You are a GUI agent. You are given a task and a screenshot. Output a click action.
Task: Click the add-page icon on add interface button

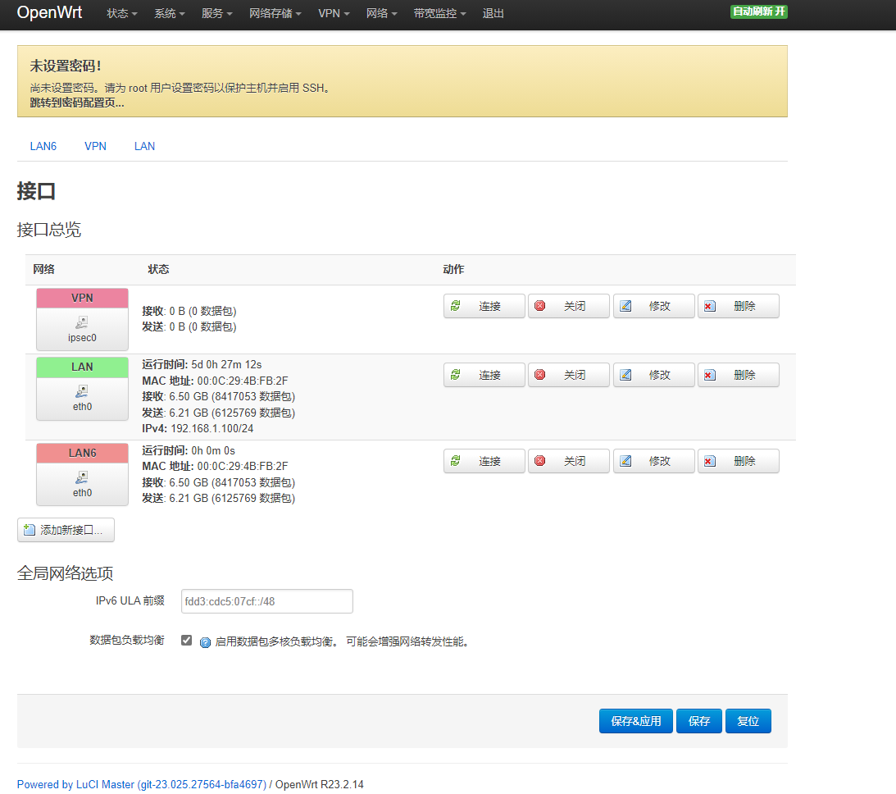tap(30, 530)
